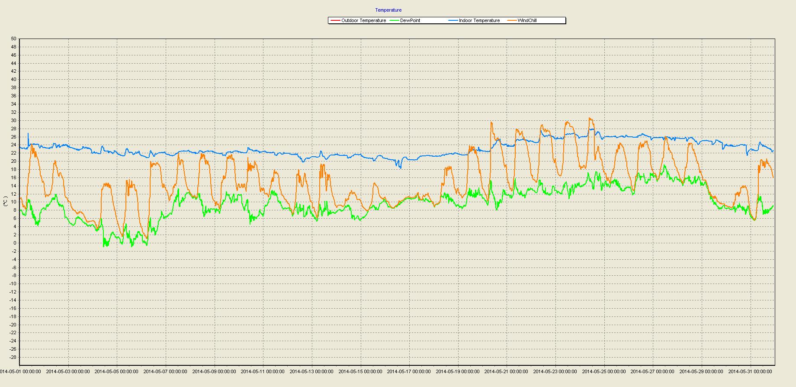796x387 pixels.
Task: Click the -28 value on Y-axis
Action: (13, 357)
